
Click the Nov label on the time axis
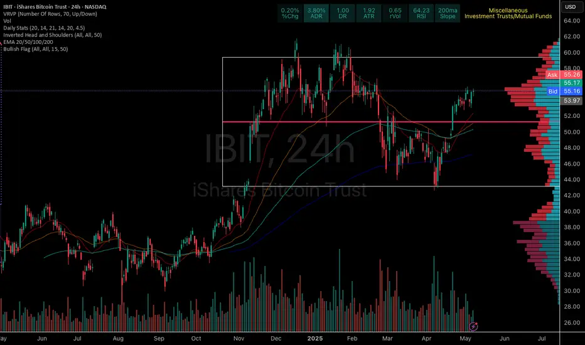pos(239,339)
